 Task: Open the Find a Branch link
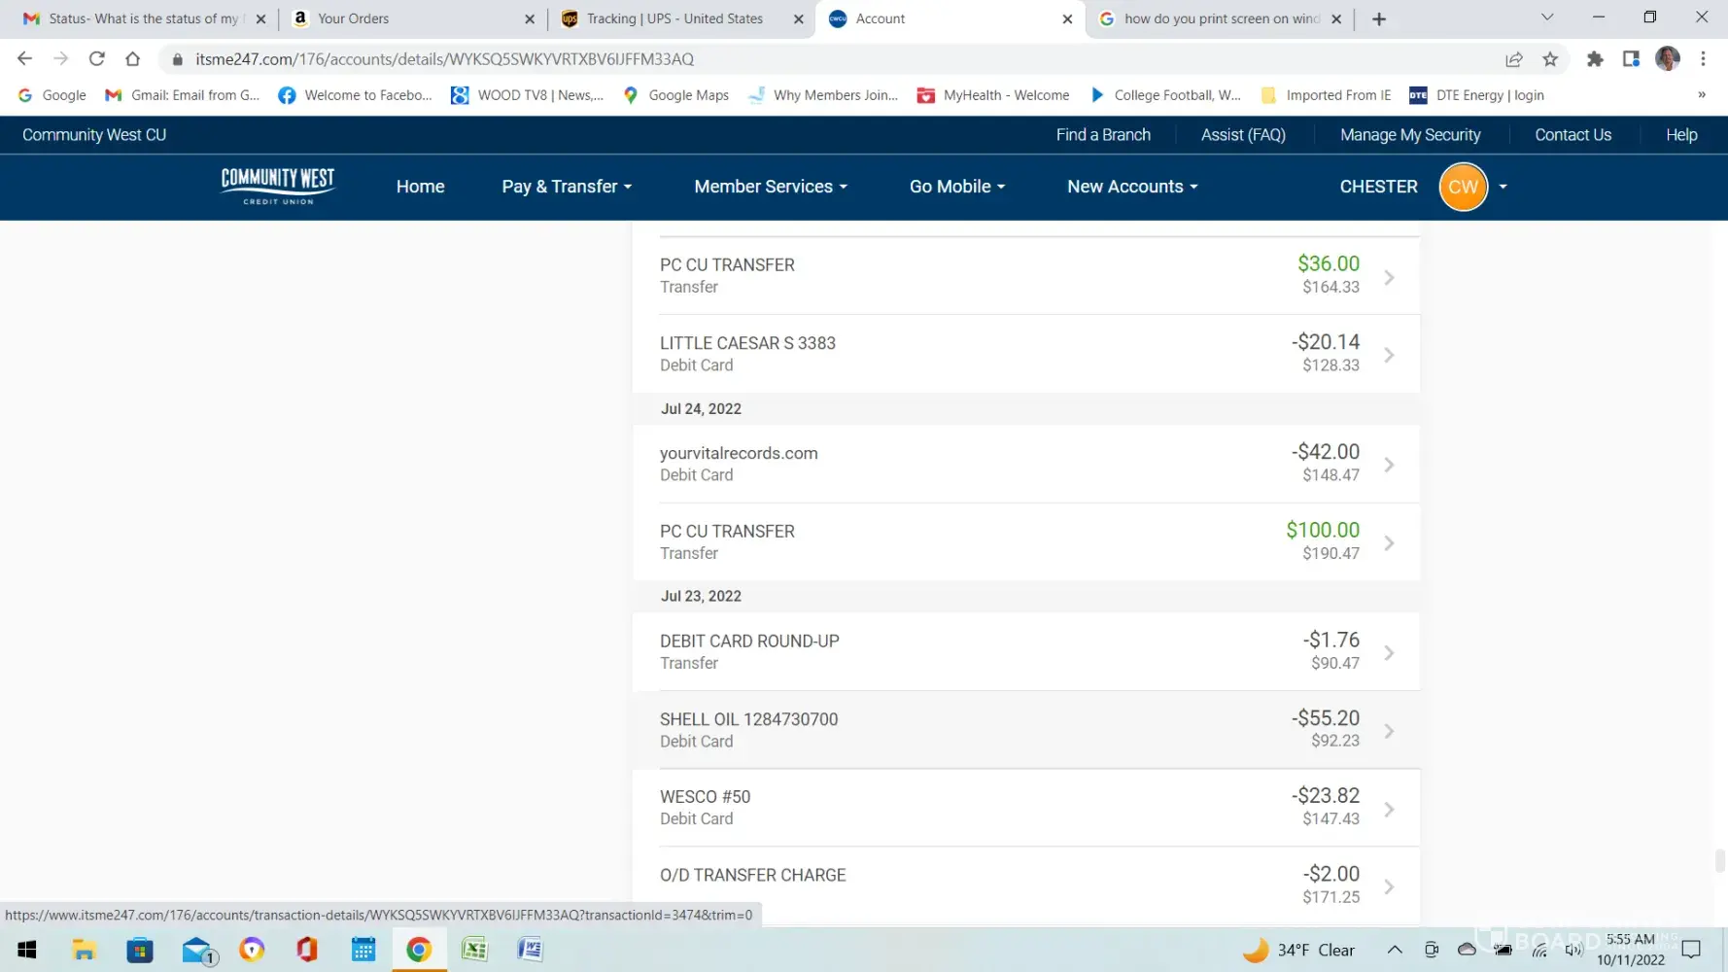click(x=1103, y=135)
